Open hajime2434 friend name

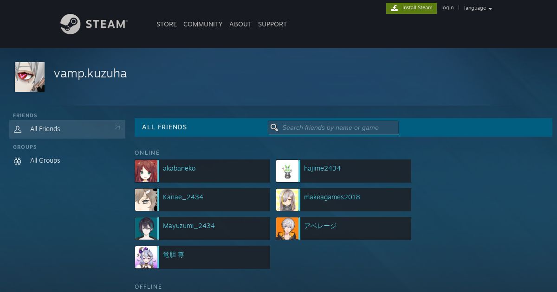[322, 168]
